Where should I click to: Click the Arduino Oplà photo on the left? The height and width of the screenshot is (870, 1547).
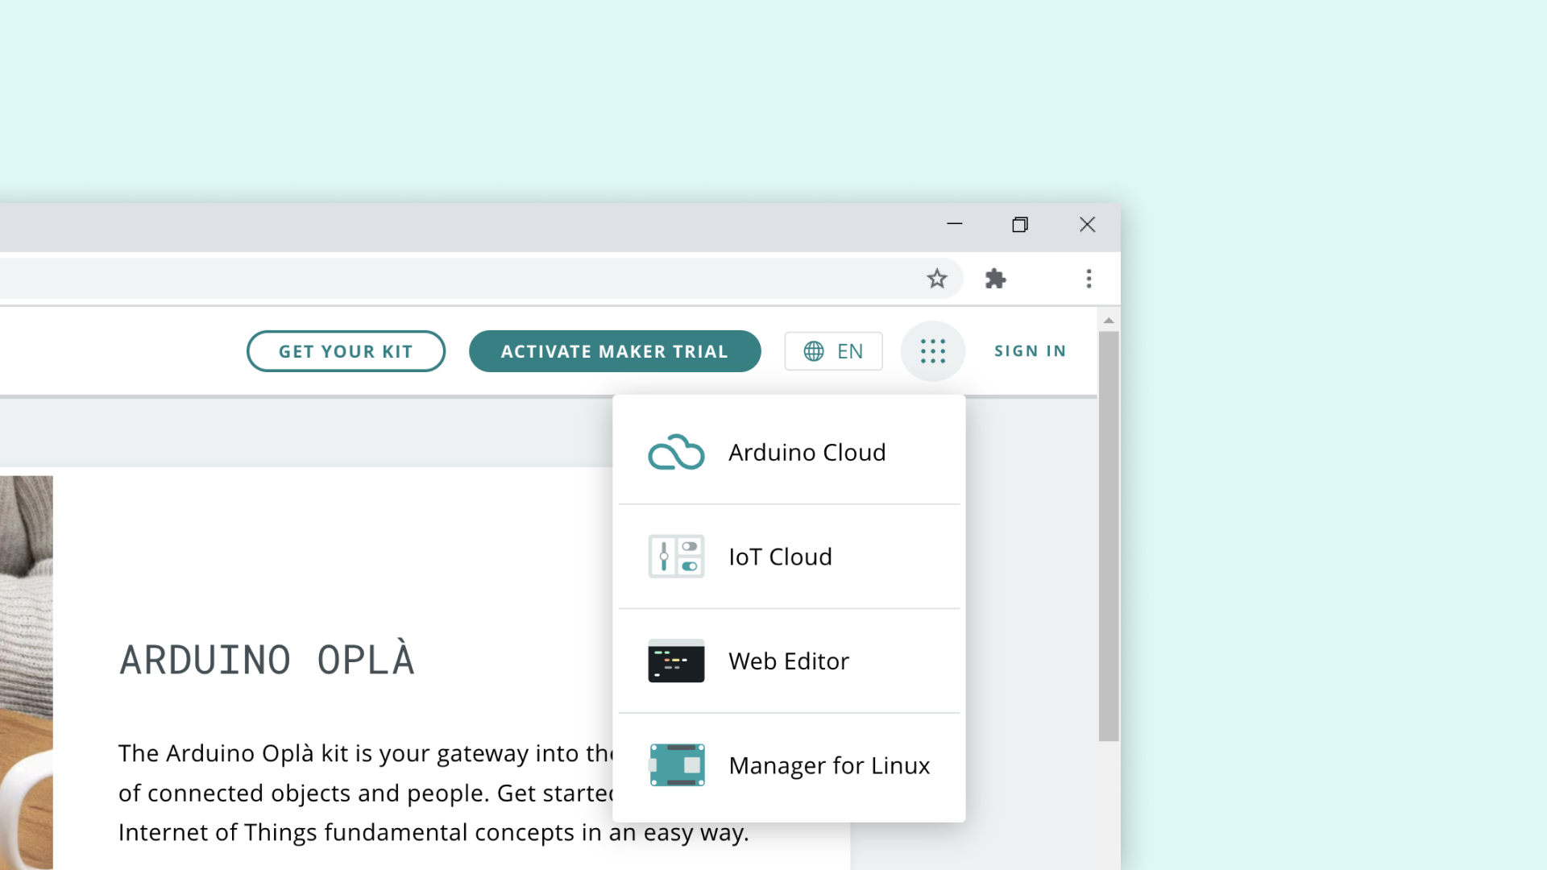pos(27,669)
